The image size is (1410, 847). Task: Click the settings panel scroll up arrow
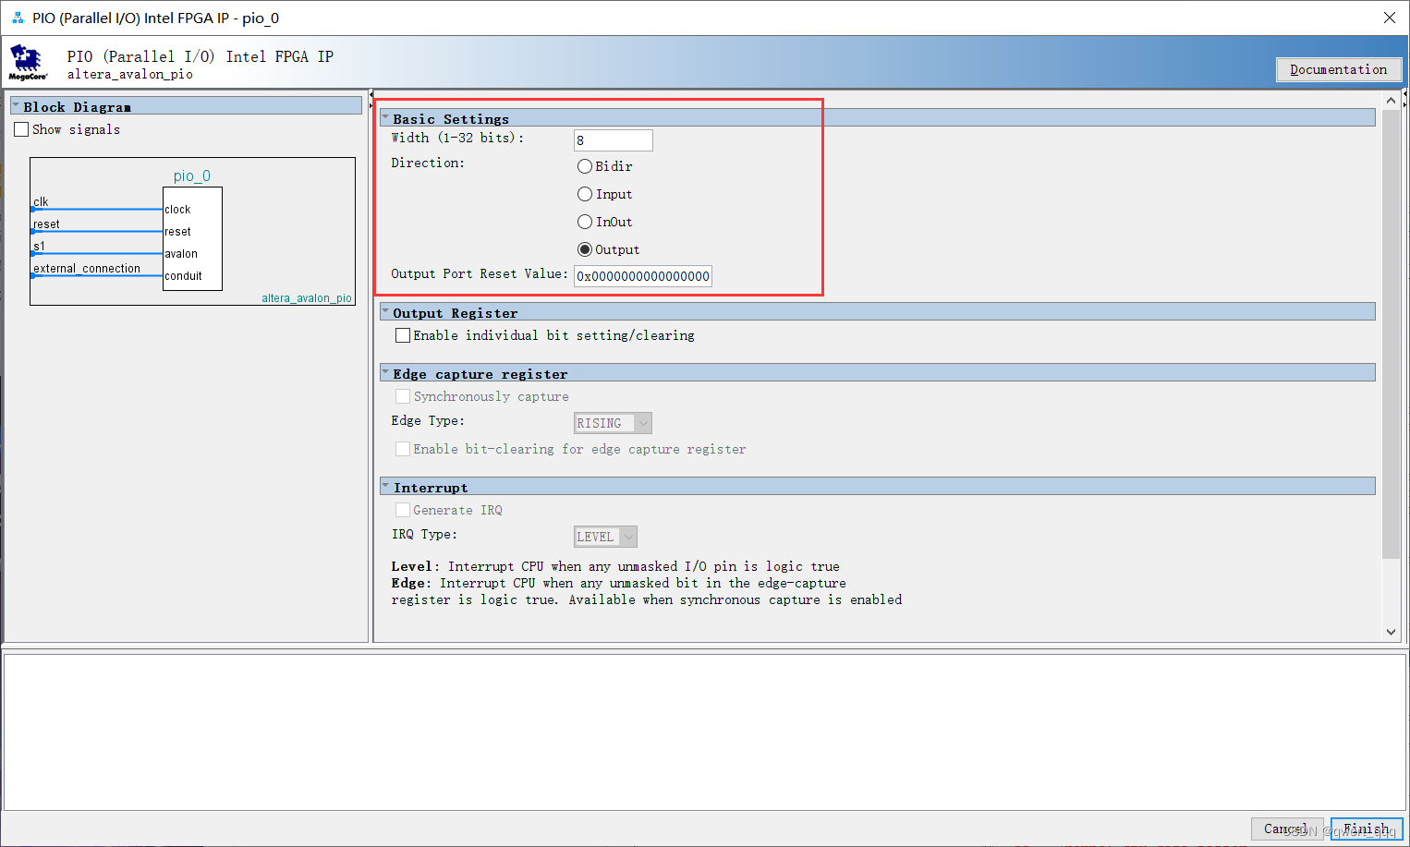coord(1391,100)
